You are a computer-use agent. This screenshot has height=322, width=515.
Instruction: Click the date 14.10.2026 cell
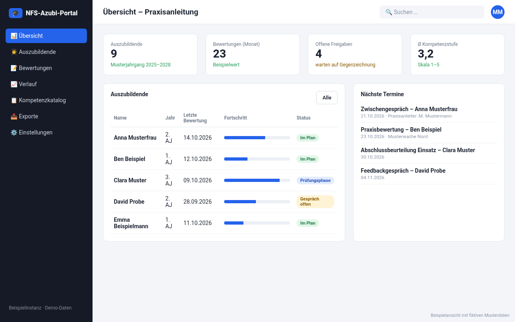[198, 138]
